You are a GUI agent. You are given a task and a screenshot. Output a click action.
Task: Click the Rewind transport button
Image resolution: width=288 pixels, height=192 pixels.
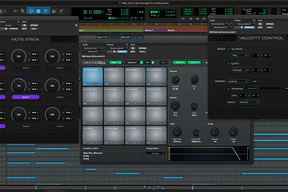coord(197,18)
